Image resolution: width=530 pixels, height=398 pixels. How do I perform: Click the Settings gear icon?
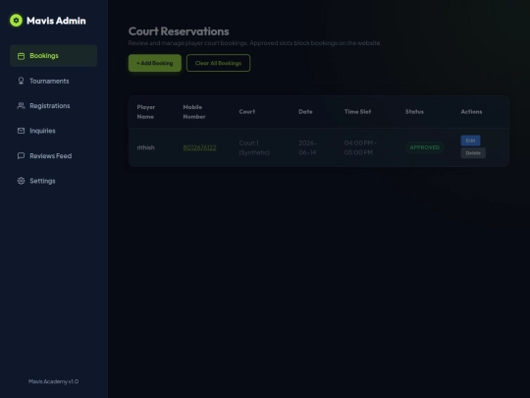click(21, 181)
